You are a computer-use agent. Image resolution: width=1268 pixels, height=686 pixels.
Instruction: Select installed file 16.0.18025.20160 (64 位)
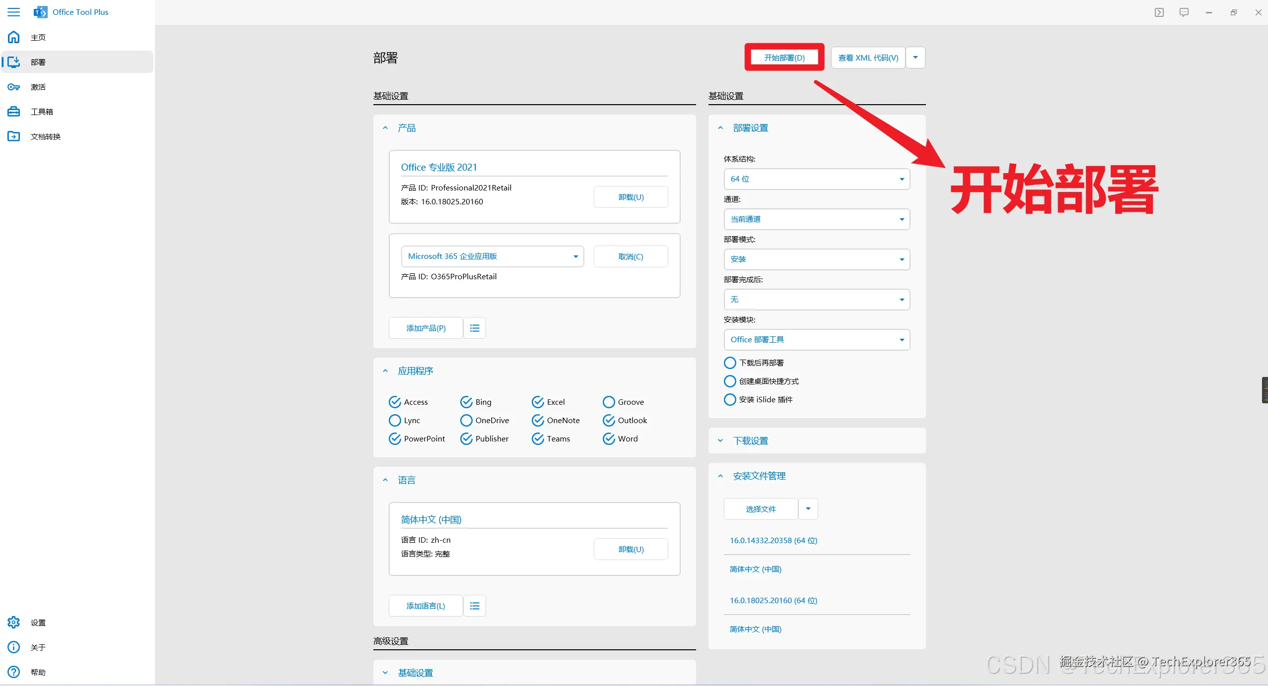coord(773,600)
